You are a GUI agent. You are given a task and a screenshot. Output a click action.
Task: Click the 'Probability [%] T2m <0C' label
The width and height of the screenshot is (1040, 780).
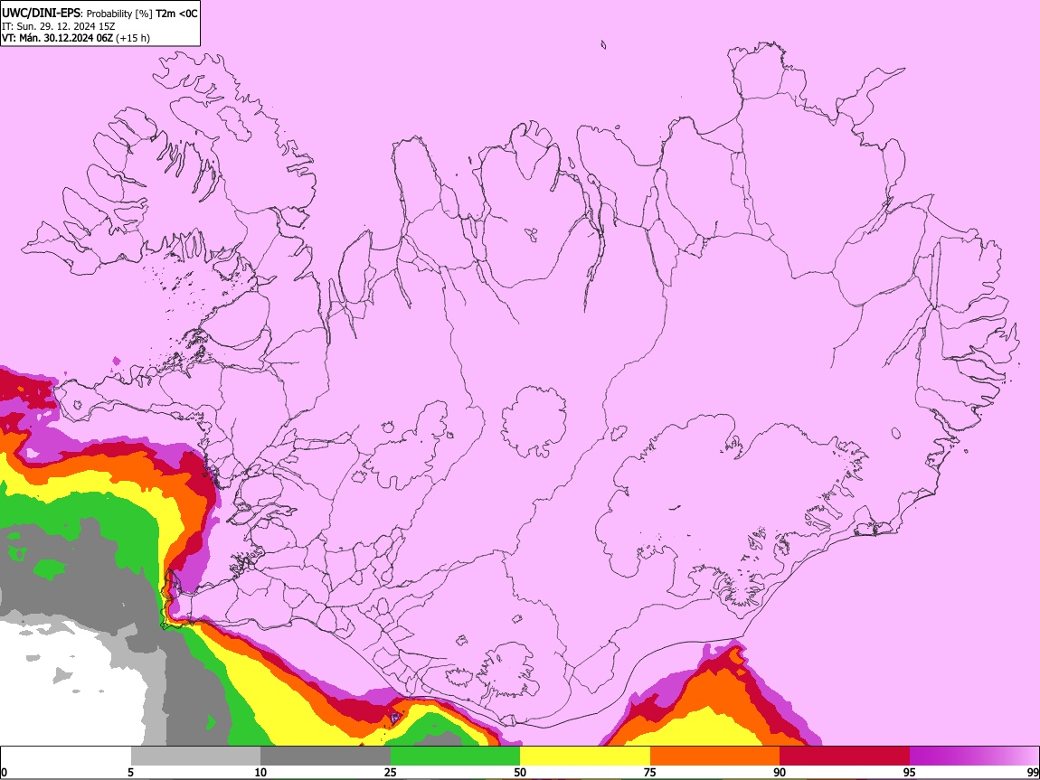pos(142,14)
